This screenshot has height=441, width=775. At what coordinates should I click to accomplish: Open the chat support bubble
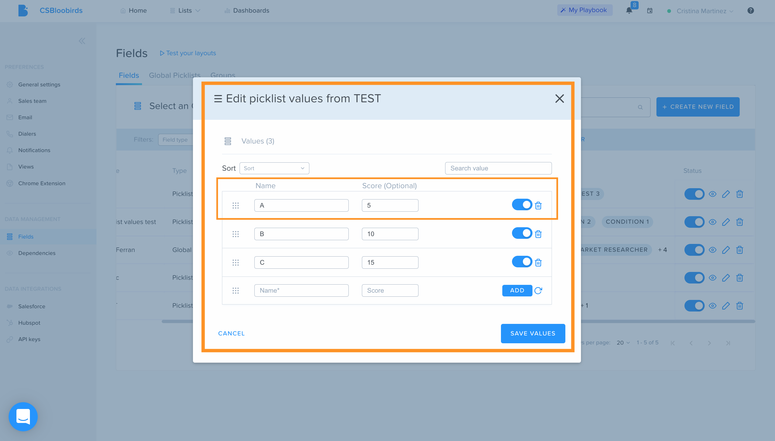23,416
